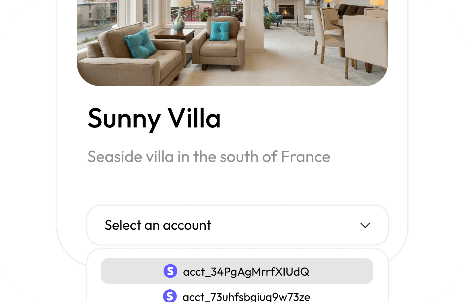The width and height of the screenshot is (466, 302).
Task: Click the word 'Villa' in the title
Action: point(194,118)
